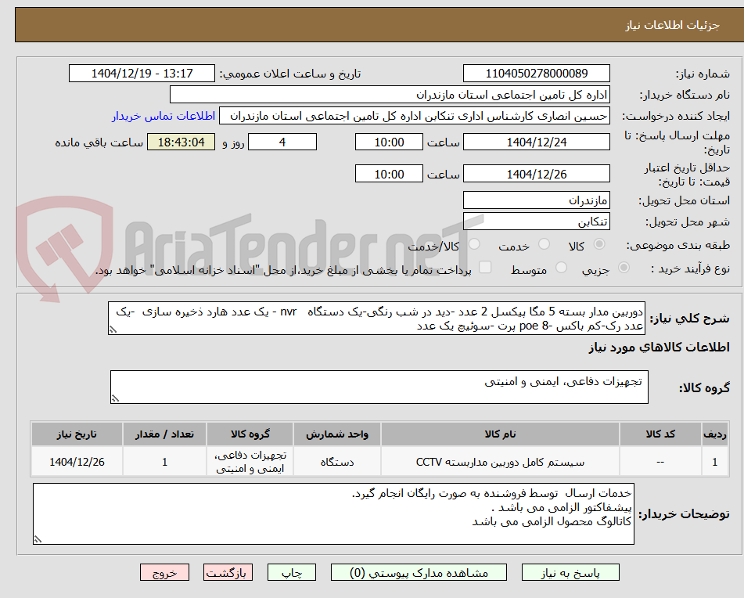Select the کالا/خدمت radio button

474,244
